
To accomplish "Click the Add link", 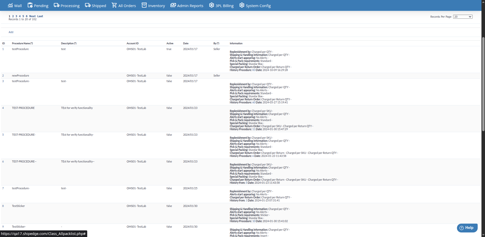I will 11,32.
